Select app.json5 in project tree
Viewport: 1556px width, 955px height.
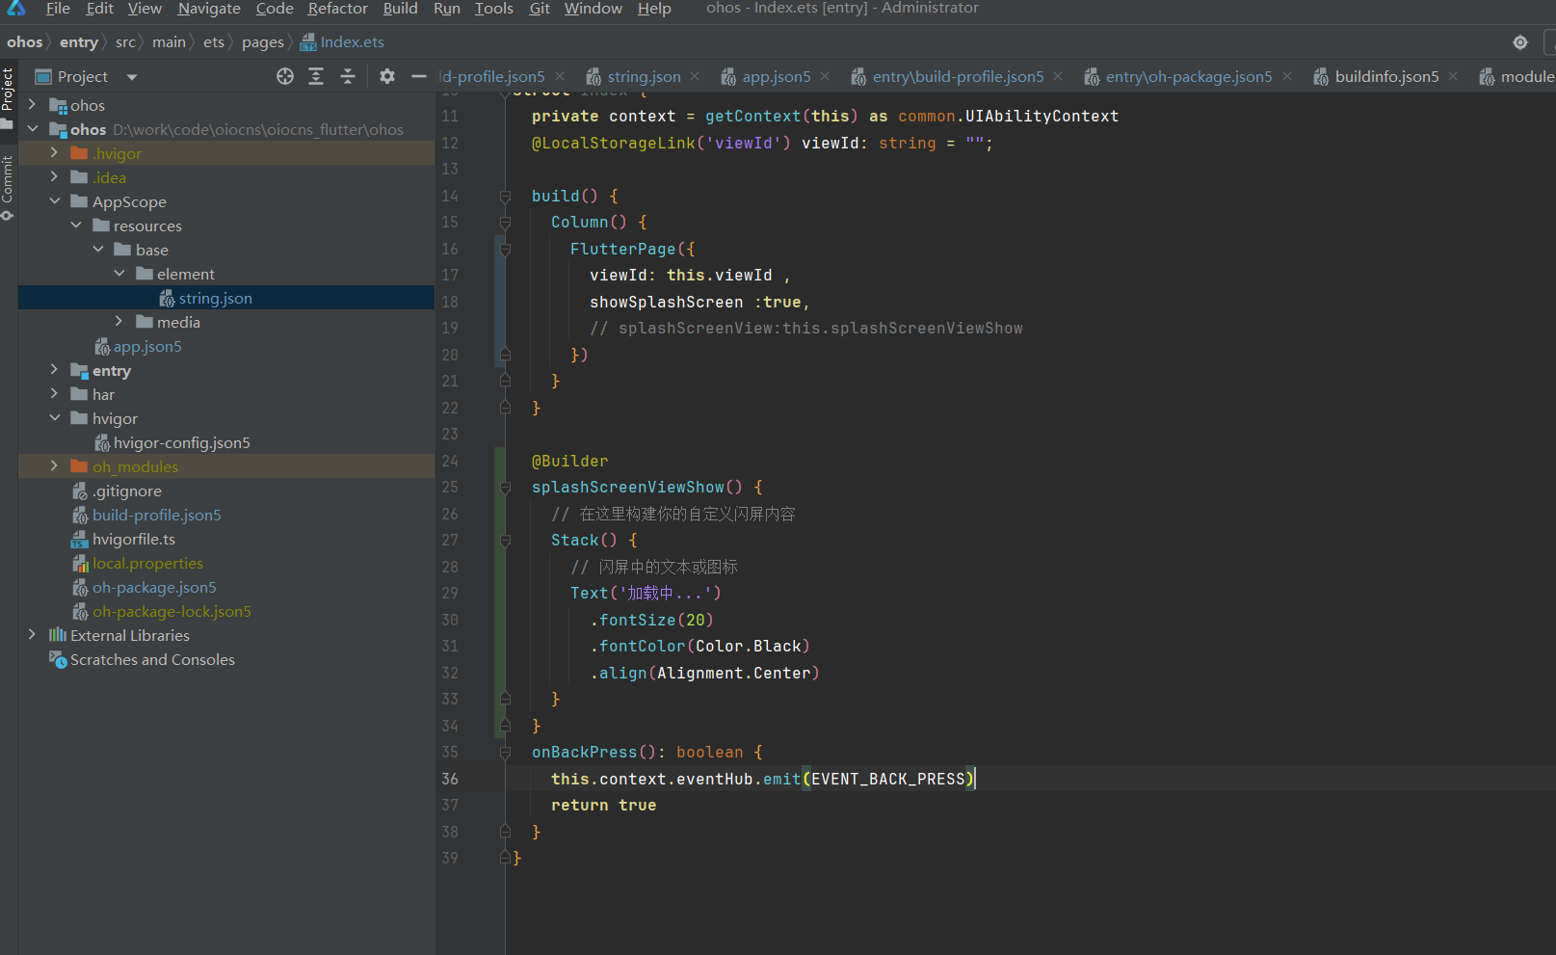point(138,346)
